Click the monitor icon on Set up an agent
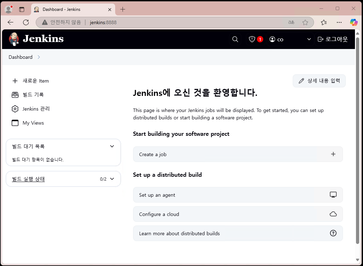Screen dimensions: 363x266 click(x=333, y=195)
